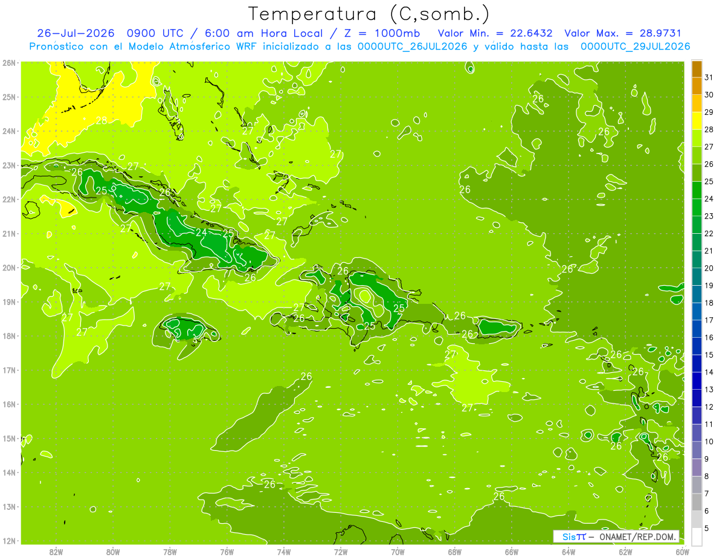Image resolution: width=725 pixels, height=560 pixels.
Task: Click the '78W' longitude axis label
Action: point(170,552)
